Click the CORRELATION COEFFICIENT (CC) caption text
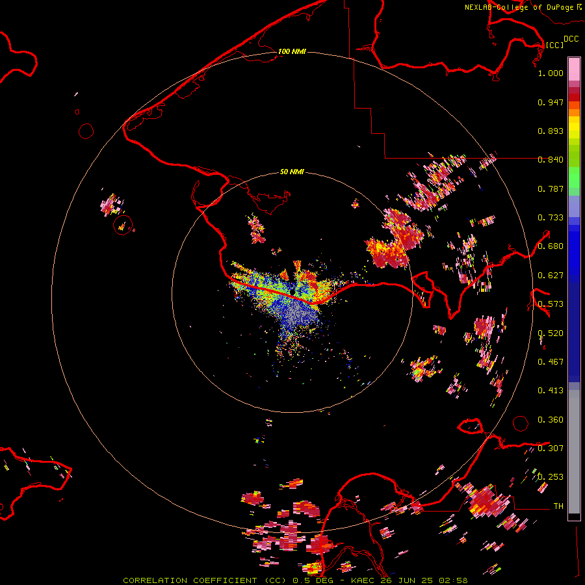This screenshot has width=585, height=585. point(205,580)
